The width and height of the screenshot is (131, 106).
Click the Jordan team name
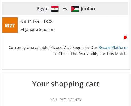pyautogui.click(x=88, y=9)
